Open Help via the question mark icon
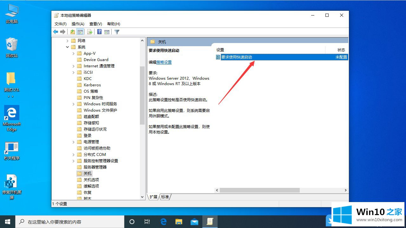The height and width of the screenshot is (228, 406). (99, 32)
